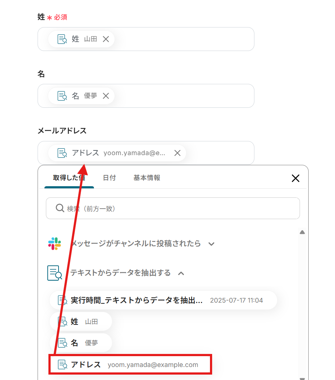Screen dimensions: 335x380
Task: Switch to the 日付 tab
Action: pyautogui.click(x=109, y=178)
